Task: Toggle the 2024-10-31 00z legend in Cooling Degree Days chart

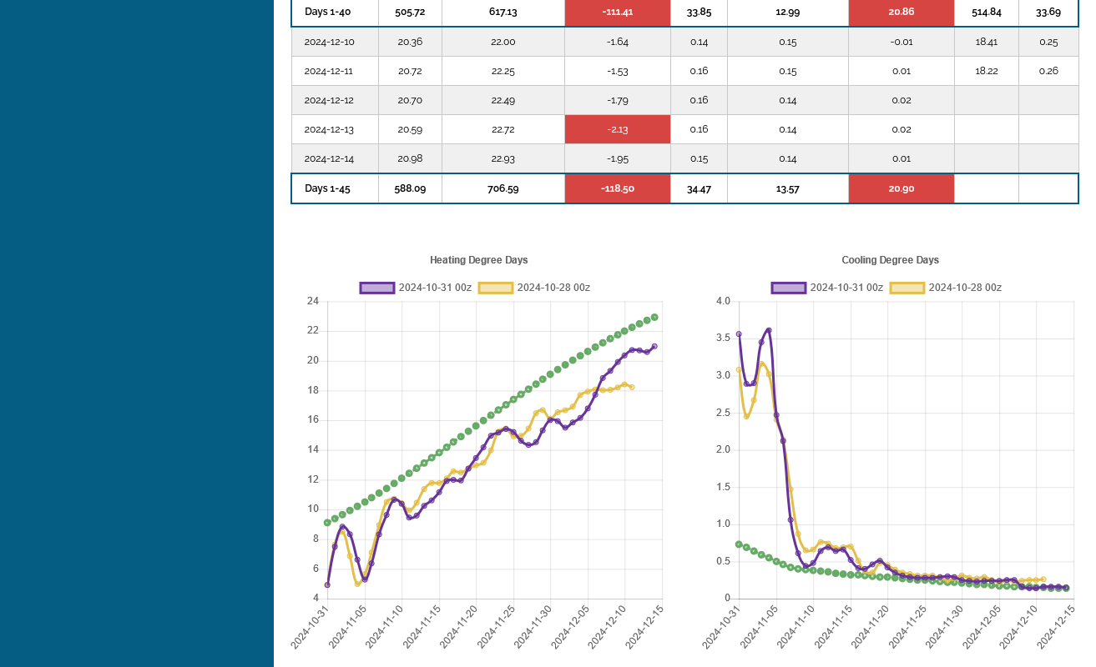Action: point(827,288)
